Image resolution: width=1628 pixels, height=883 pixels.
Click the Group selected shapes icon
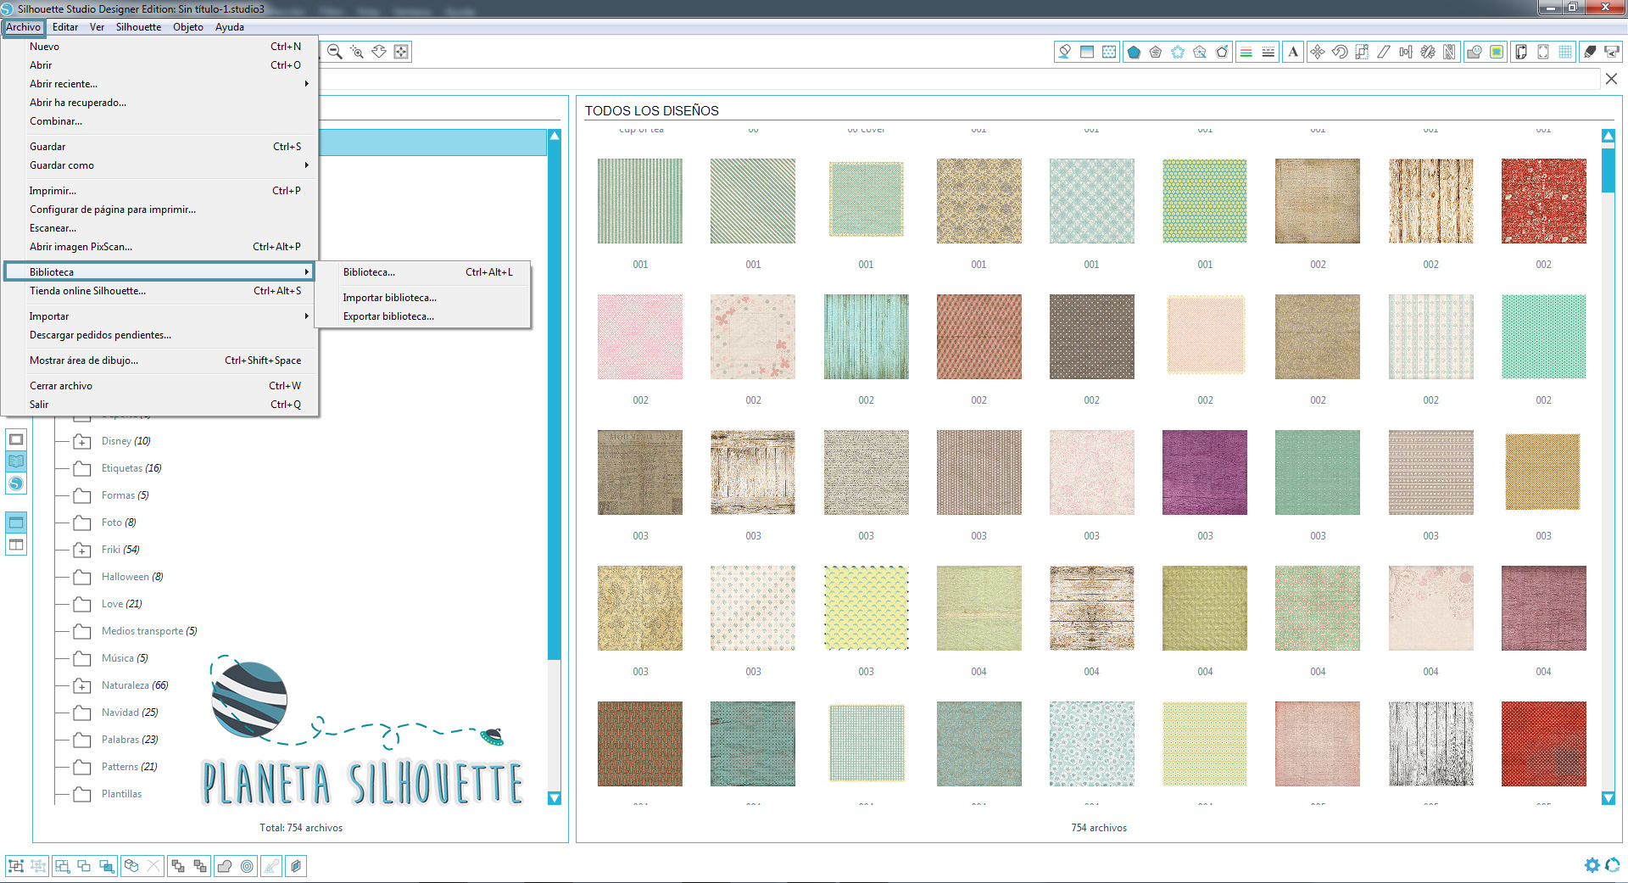coord(15,866)
